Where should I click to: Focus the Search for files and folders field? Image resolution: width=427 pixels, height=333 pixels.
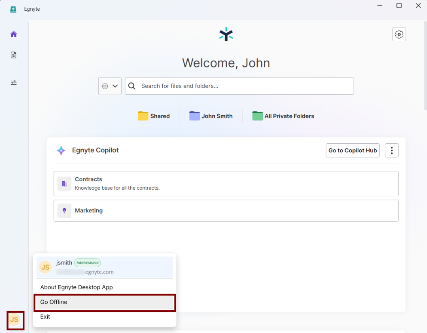pos(239,86)
